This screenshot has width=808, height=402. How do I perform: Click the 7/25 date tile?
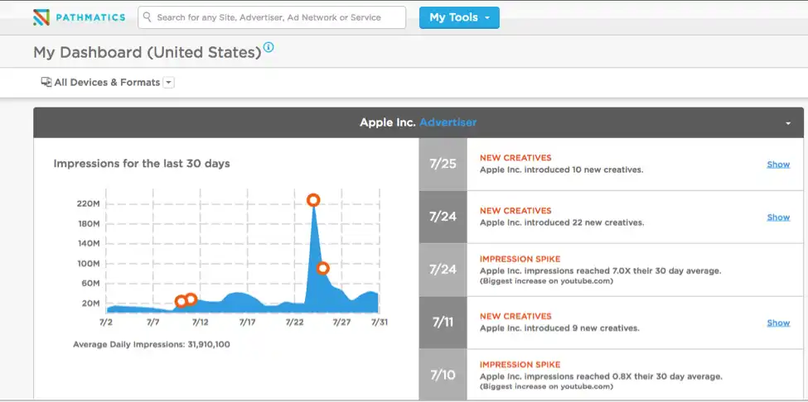443,164
